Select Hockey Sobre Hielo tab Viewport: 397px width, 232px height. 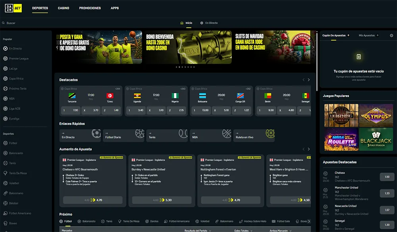coord(252,221)
